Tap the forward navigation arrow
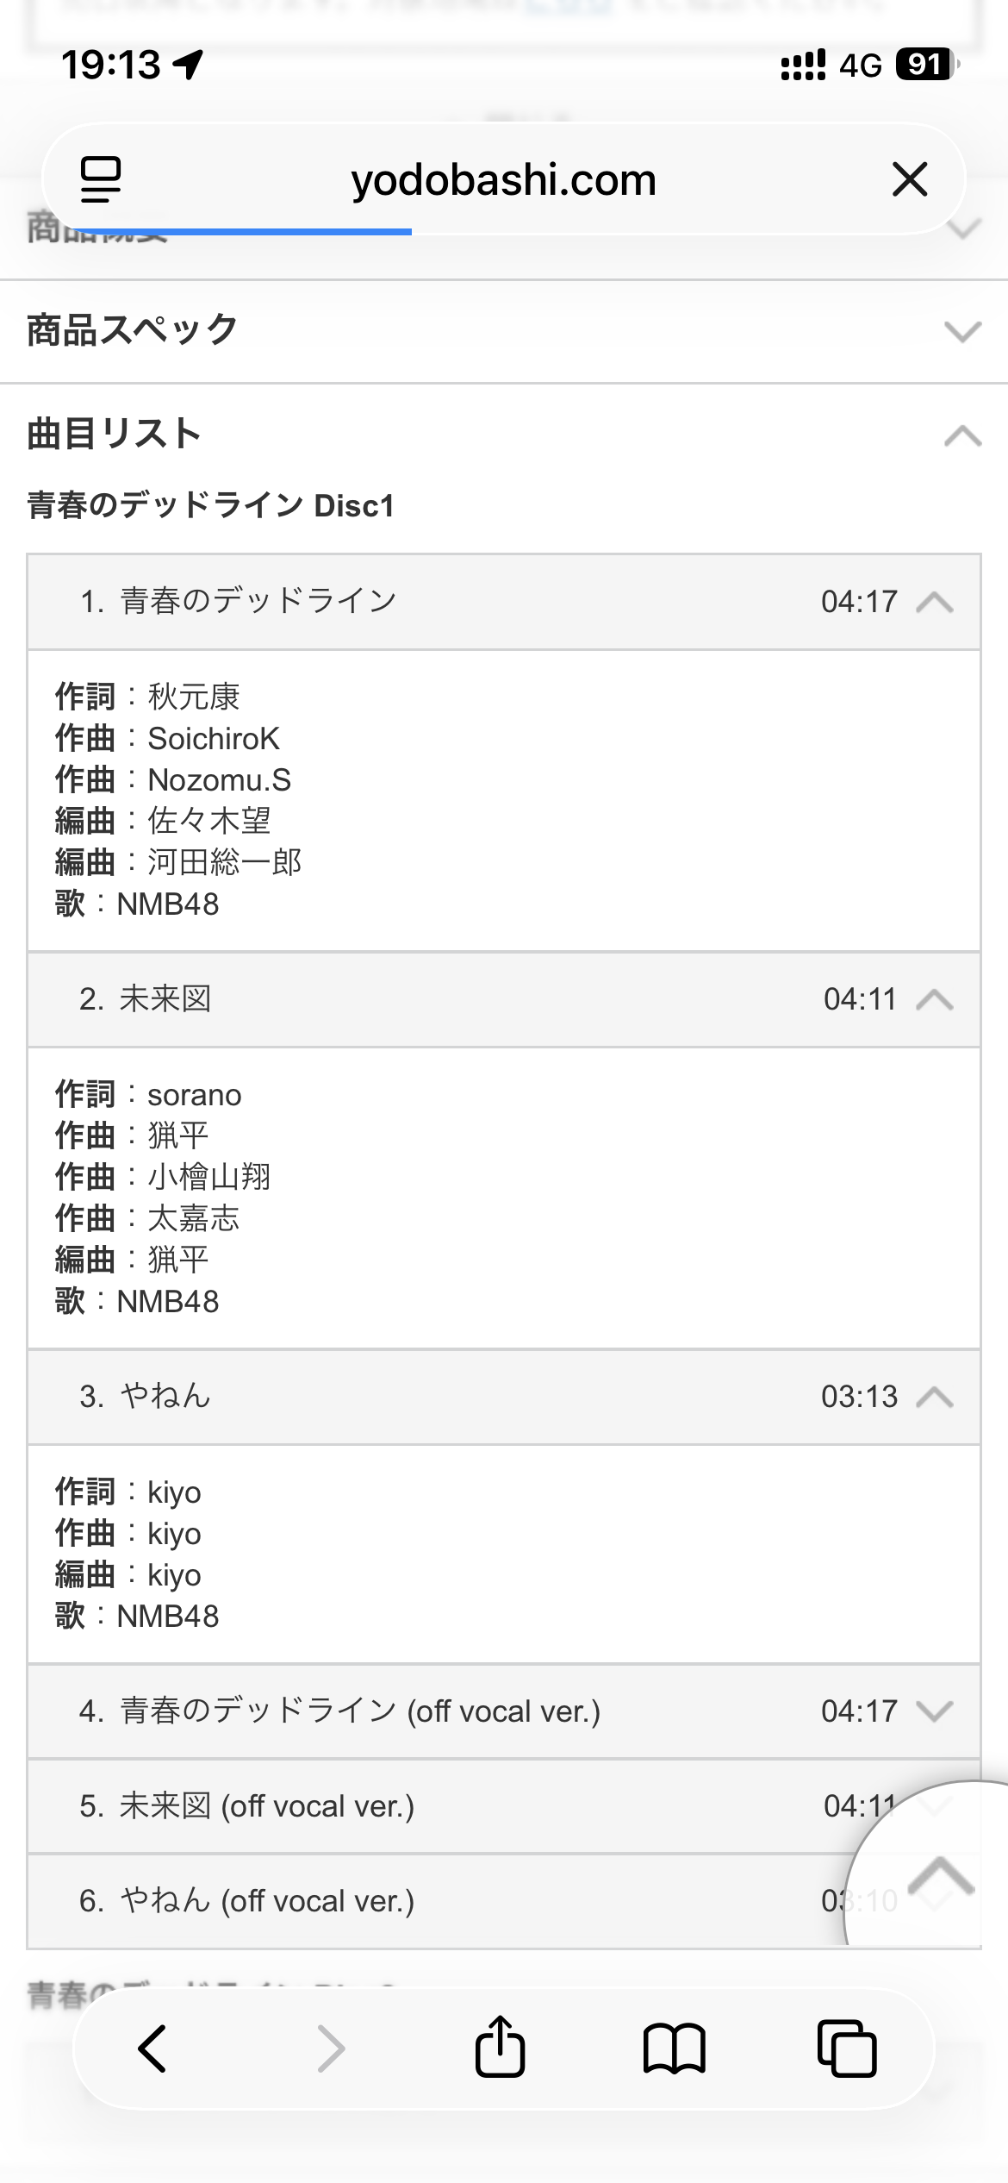The width and height of the screenshot is (1008, 2183). click(331, 2049)
